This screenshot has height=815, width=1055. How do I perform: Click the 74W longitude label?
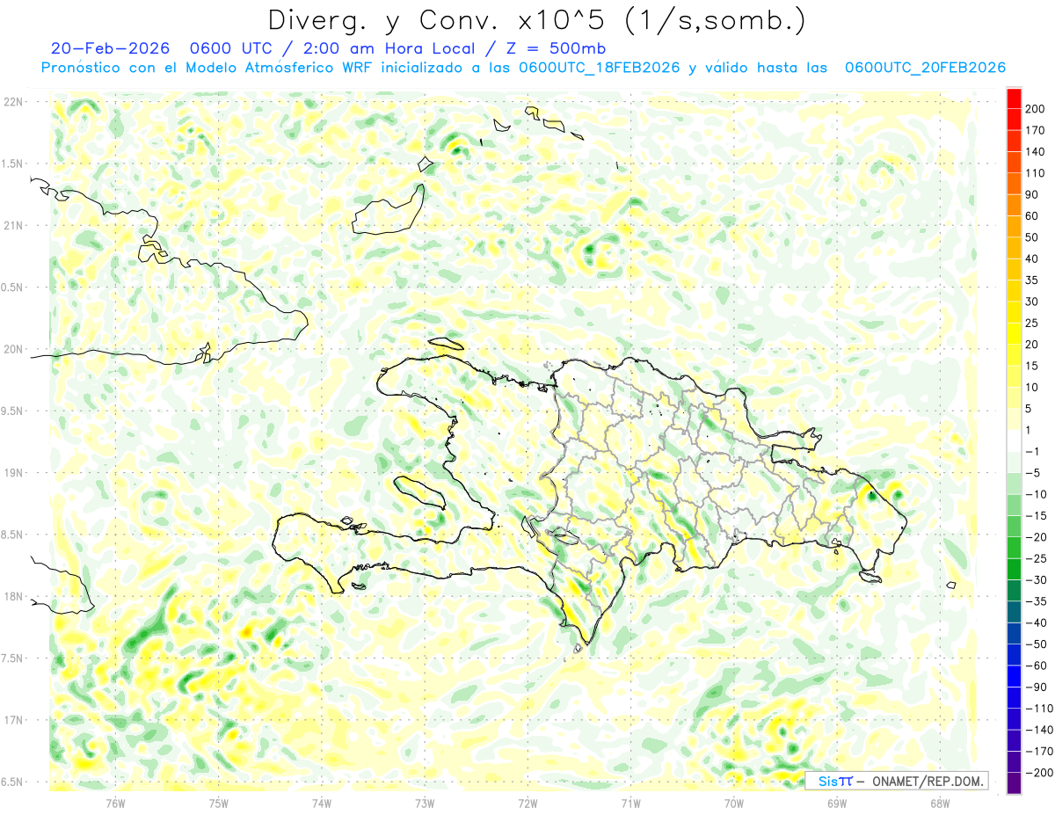tap(321, 802)
